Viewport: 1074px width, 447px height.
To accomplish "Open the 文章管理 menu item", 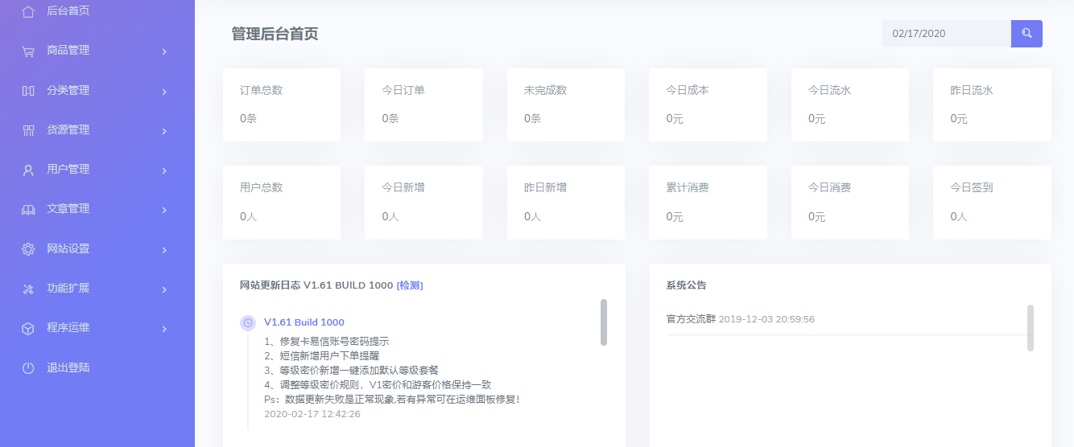I will (x=68, y=209).
